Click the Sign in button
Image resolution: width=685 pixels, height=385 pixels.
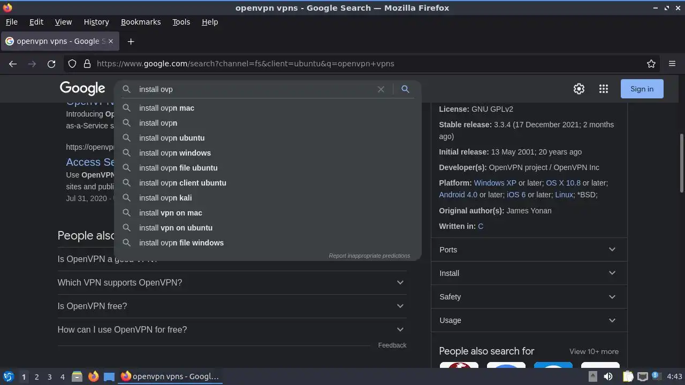tap(642, 89)
